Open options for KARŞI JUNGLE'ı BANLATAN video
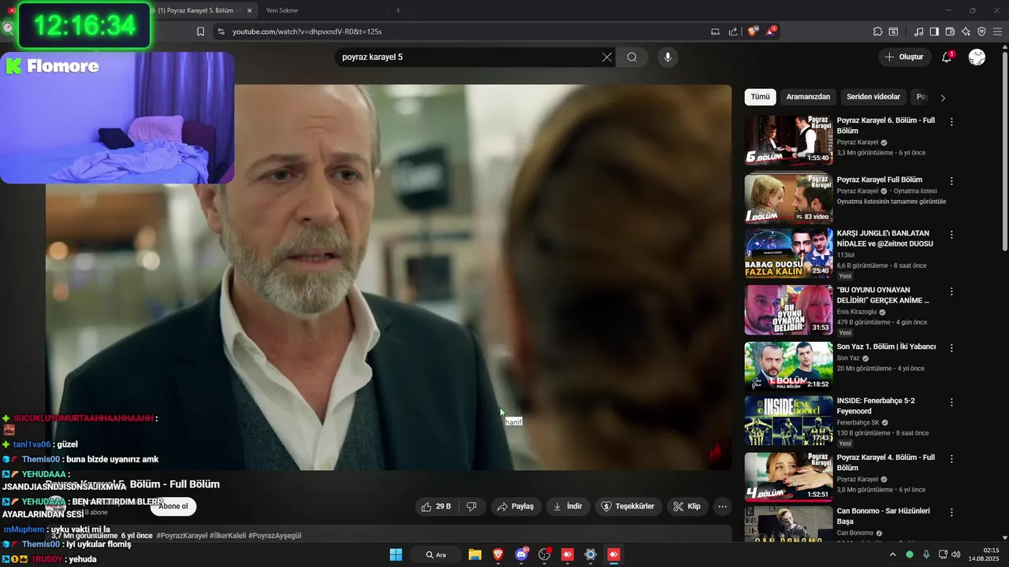 pos(951,235)
